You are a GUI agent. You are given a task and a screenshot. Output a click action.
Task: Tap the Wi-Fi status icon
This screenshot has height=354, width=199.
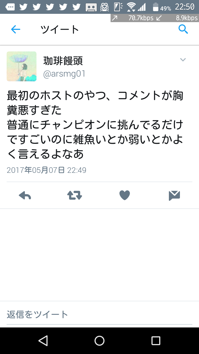point(132,7)
